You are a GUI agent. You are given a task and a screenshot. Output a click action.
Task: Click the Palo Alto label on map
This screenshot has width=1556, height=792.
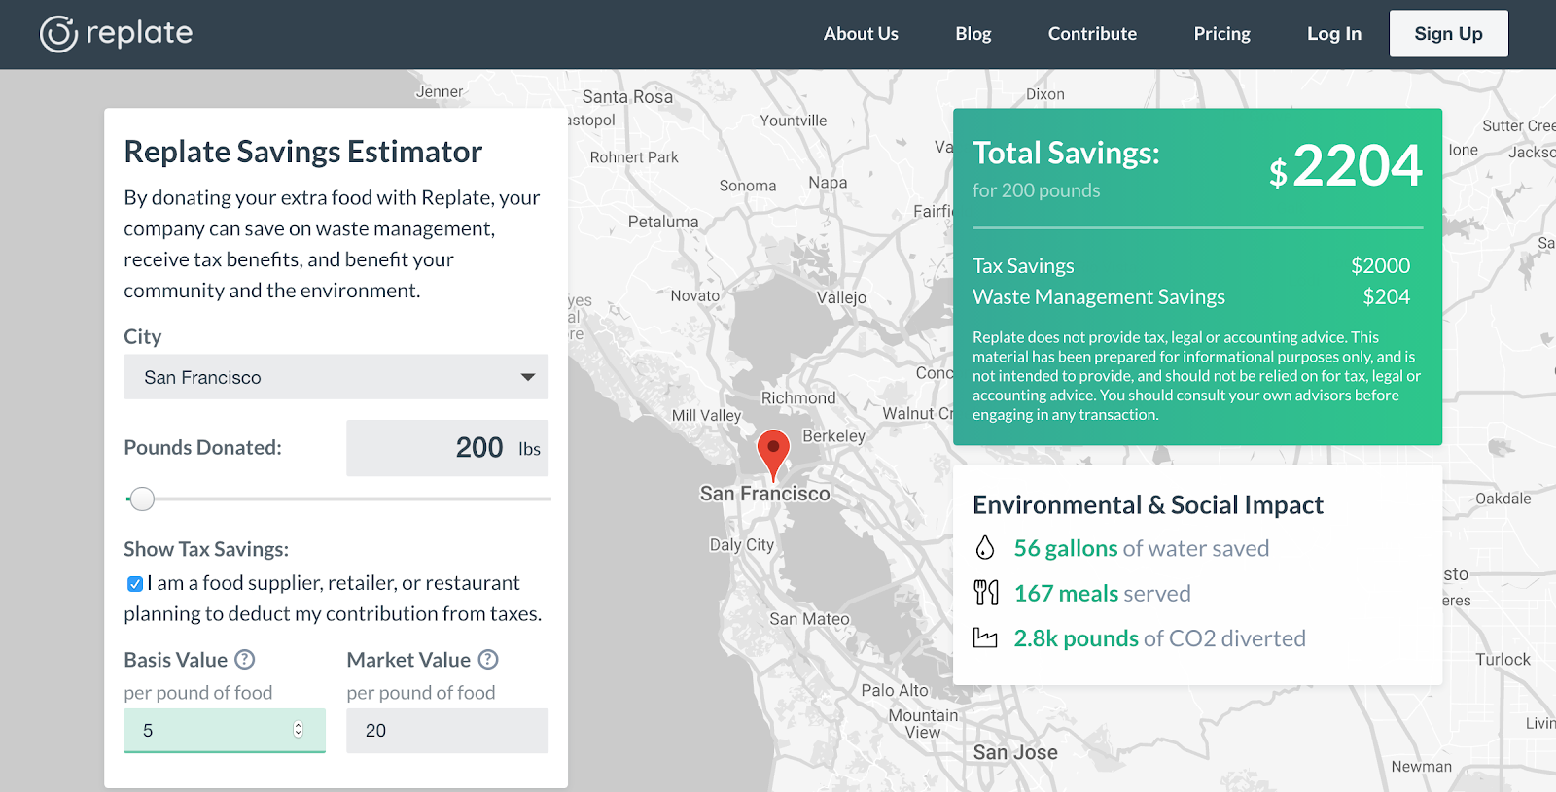coord(895,690)
